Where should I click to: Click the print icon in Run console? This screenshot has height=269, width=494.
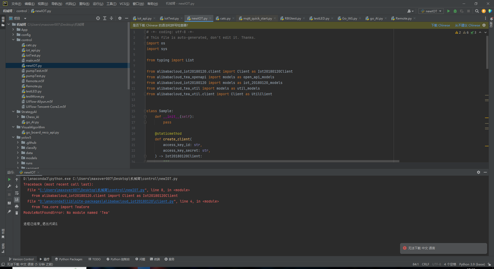pos(17,206)
